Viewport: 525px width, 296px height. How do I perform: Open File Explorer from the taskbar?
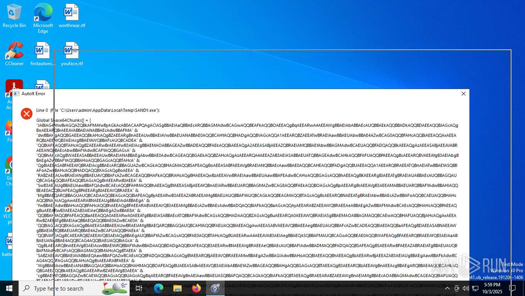(x=178, y=288)
